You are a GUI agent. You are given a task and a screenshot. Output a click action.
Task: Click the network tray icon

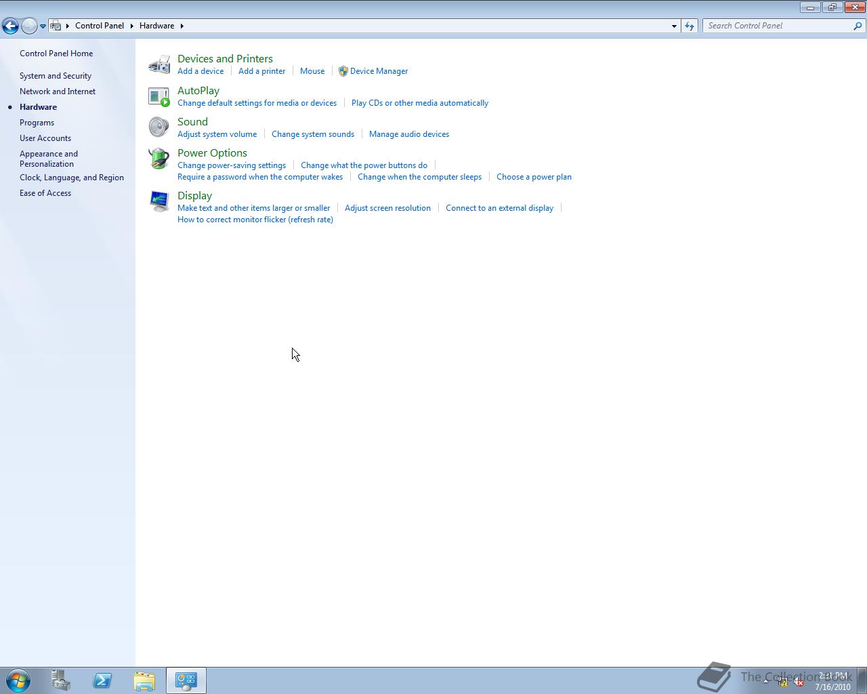pos(782,682)
